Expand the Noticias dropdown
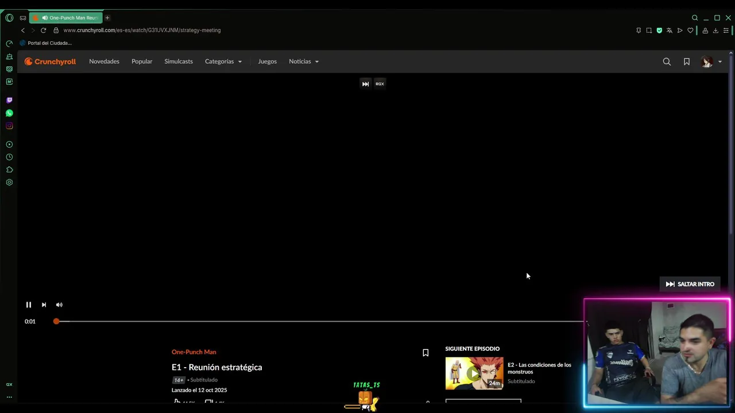The height and width of the screenshot is (413, 735). (x=304, y=61)
